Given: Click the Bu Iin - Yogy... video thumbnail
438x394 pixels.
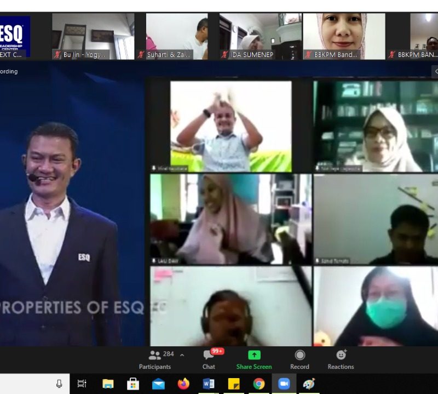Looking at the screenshot, I should coord(93,36).
